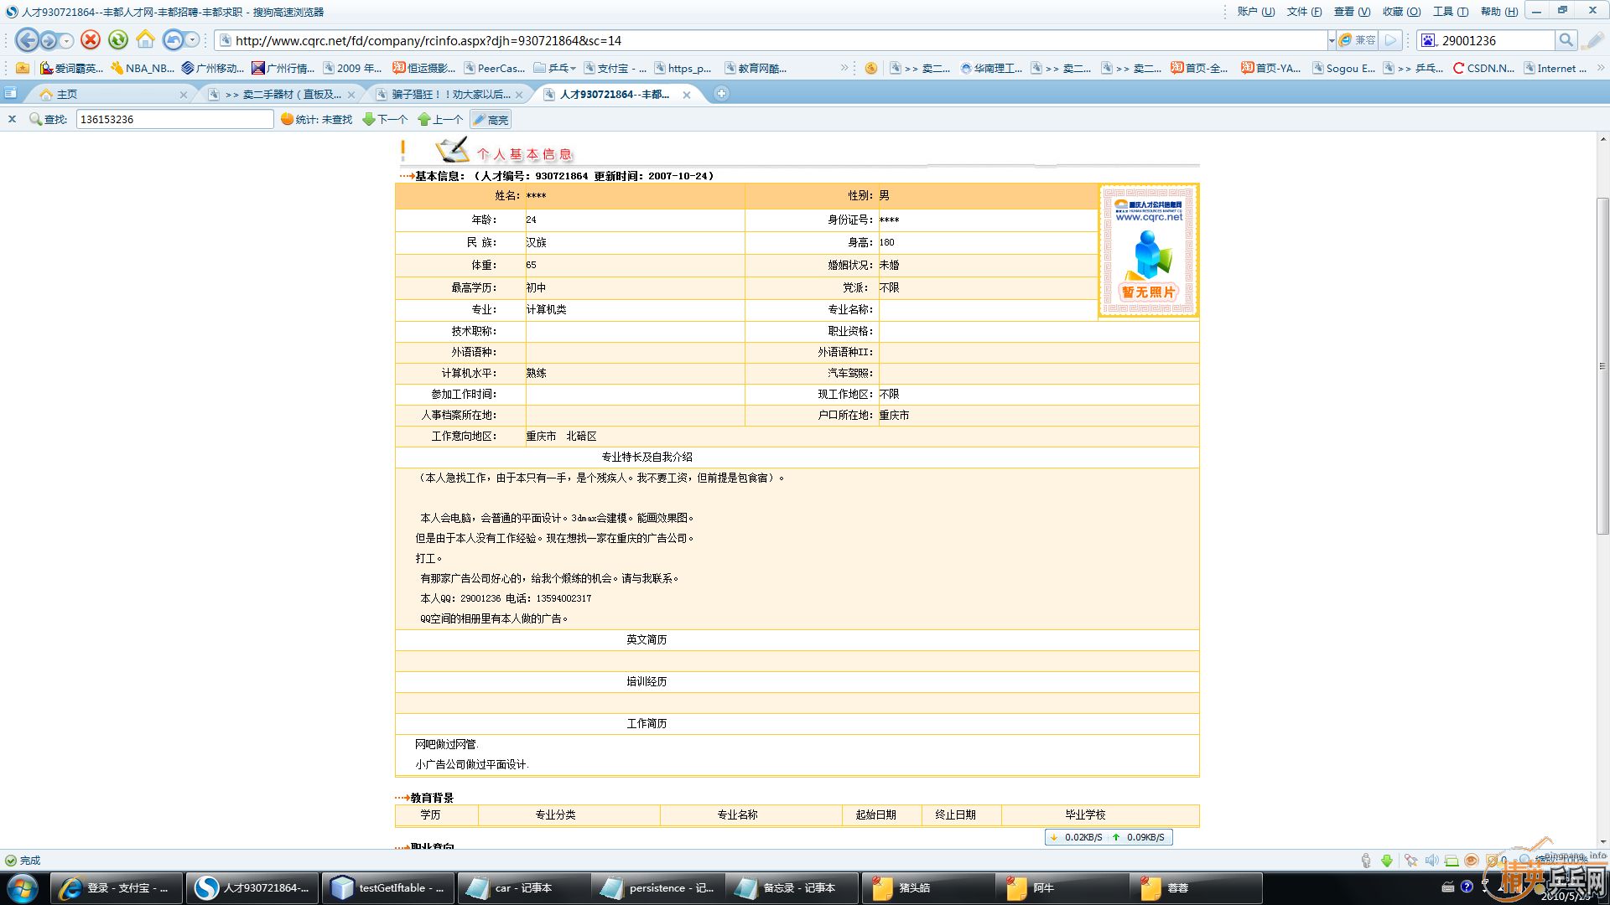
Task: Click the orange round icon in bookmarks bar
Action: (x=871, y=68)
